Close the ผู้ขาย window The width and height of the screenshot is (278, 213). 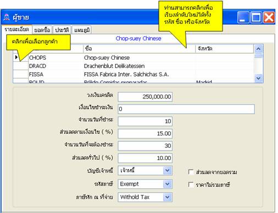click(269, 18)
